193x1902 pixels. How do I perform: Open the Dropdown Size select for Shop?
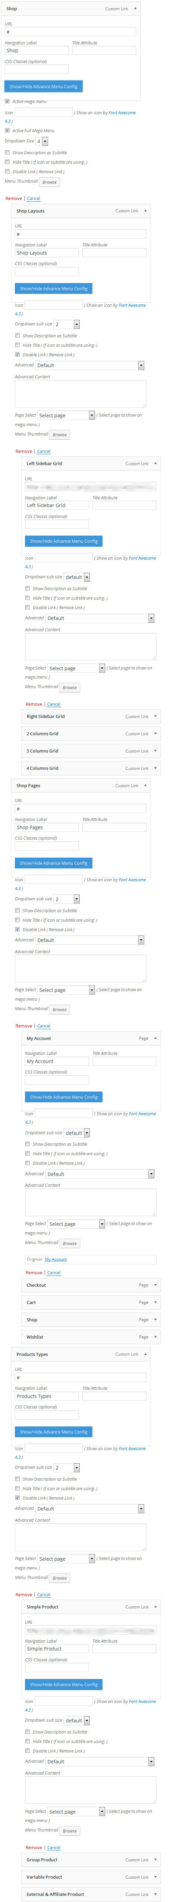[42, 141]
